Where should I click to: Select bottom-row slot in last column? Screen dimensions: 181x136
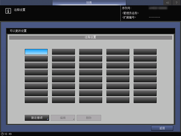pyautogui.click(x=145, y=100)
